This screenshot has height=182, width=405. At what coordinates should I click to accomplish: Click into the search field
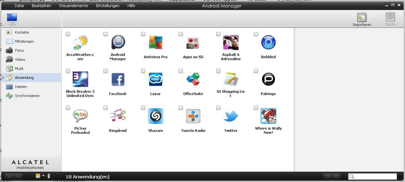pyautogui.click(x=373, y=176)
